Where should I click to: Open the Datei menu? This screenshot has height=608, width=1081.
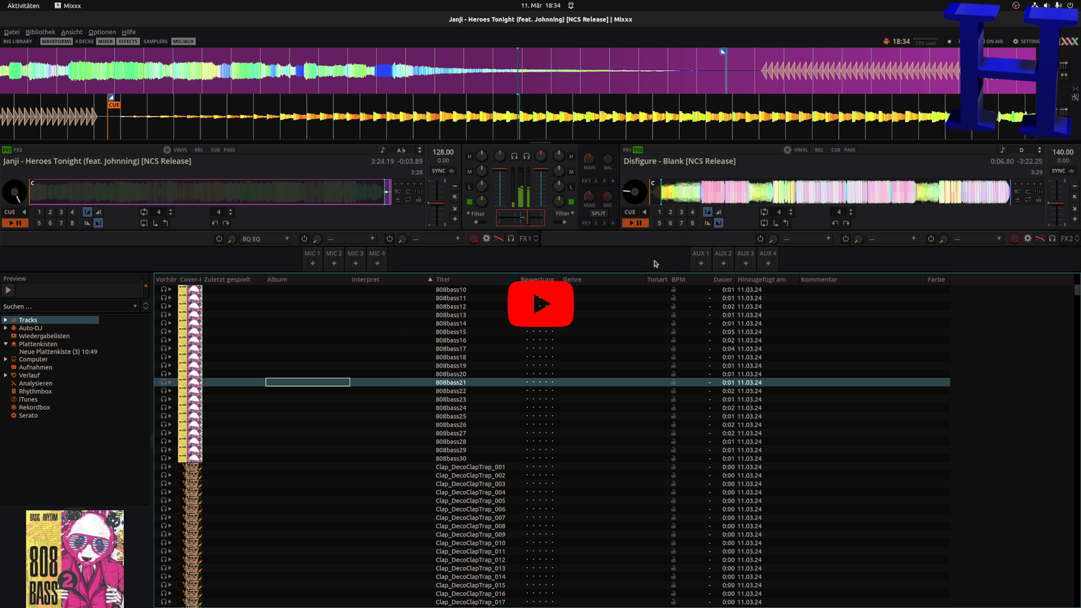(x=12, y=32)
